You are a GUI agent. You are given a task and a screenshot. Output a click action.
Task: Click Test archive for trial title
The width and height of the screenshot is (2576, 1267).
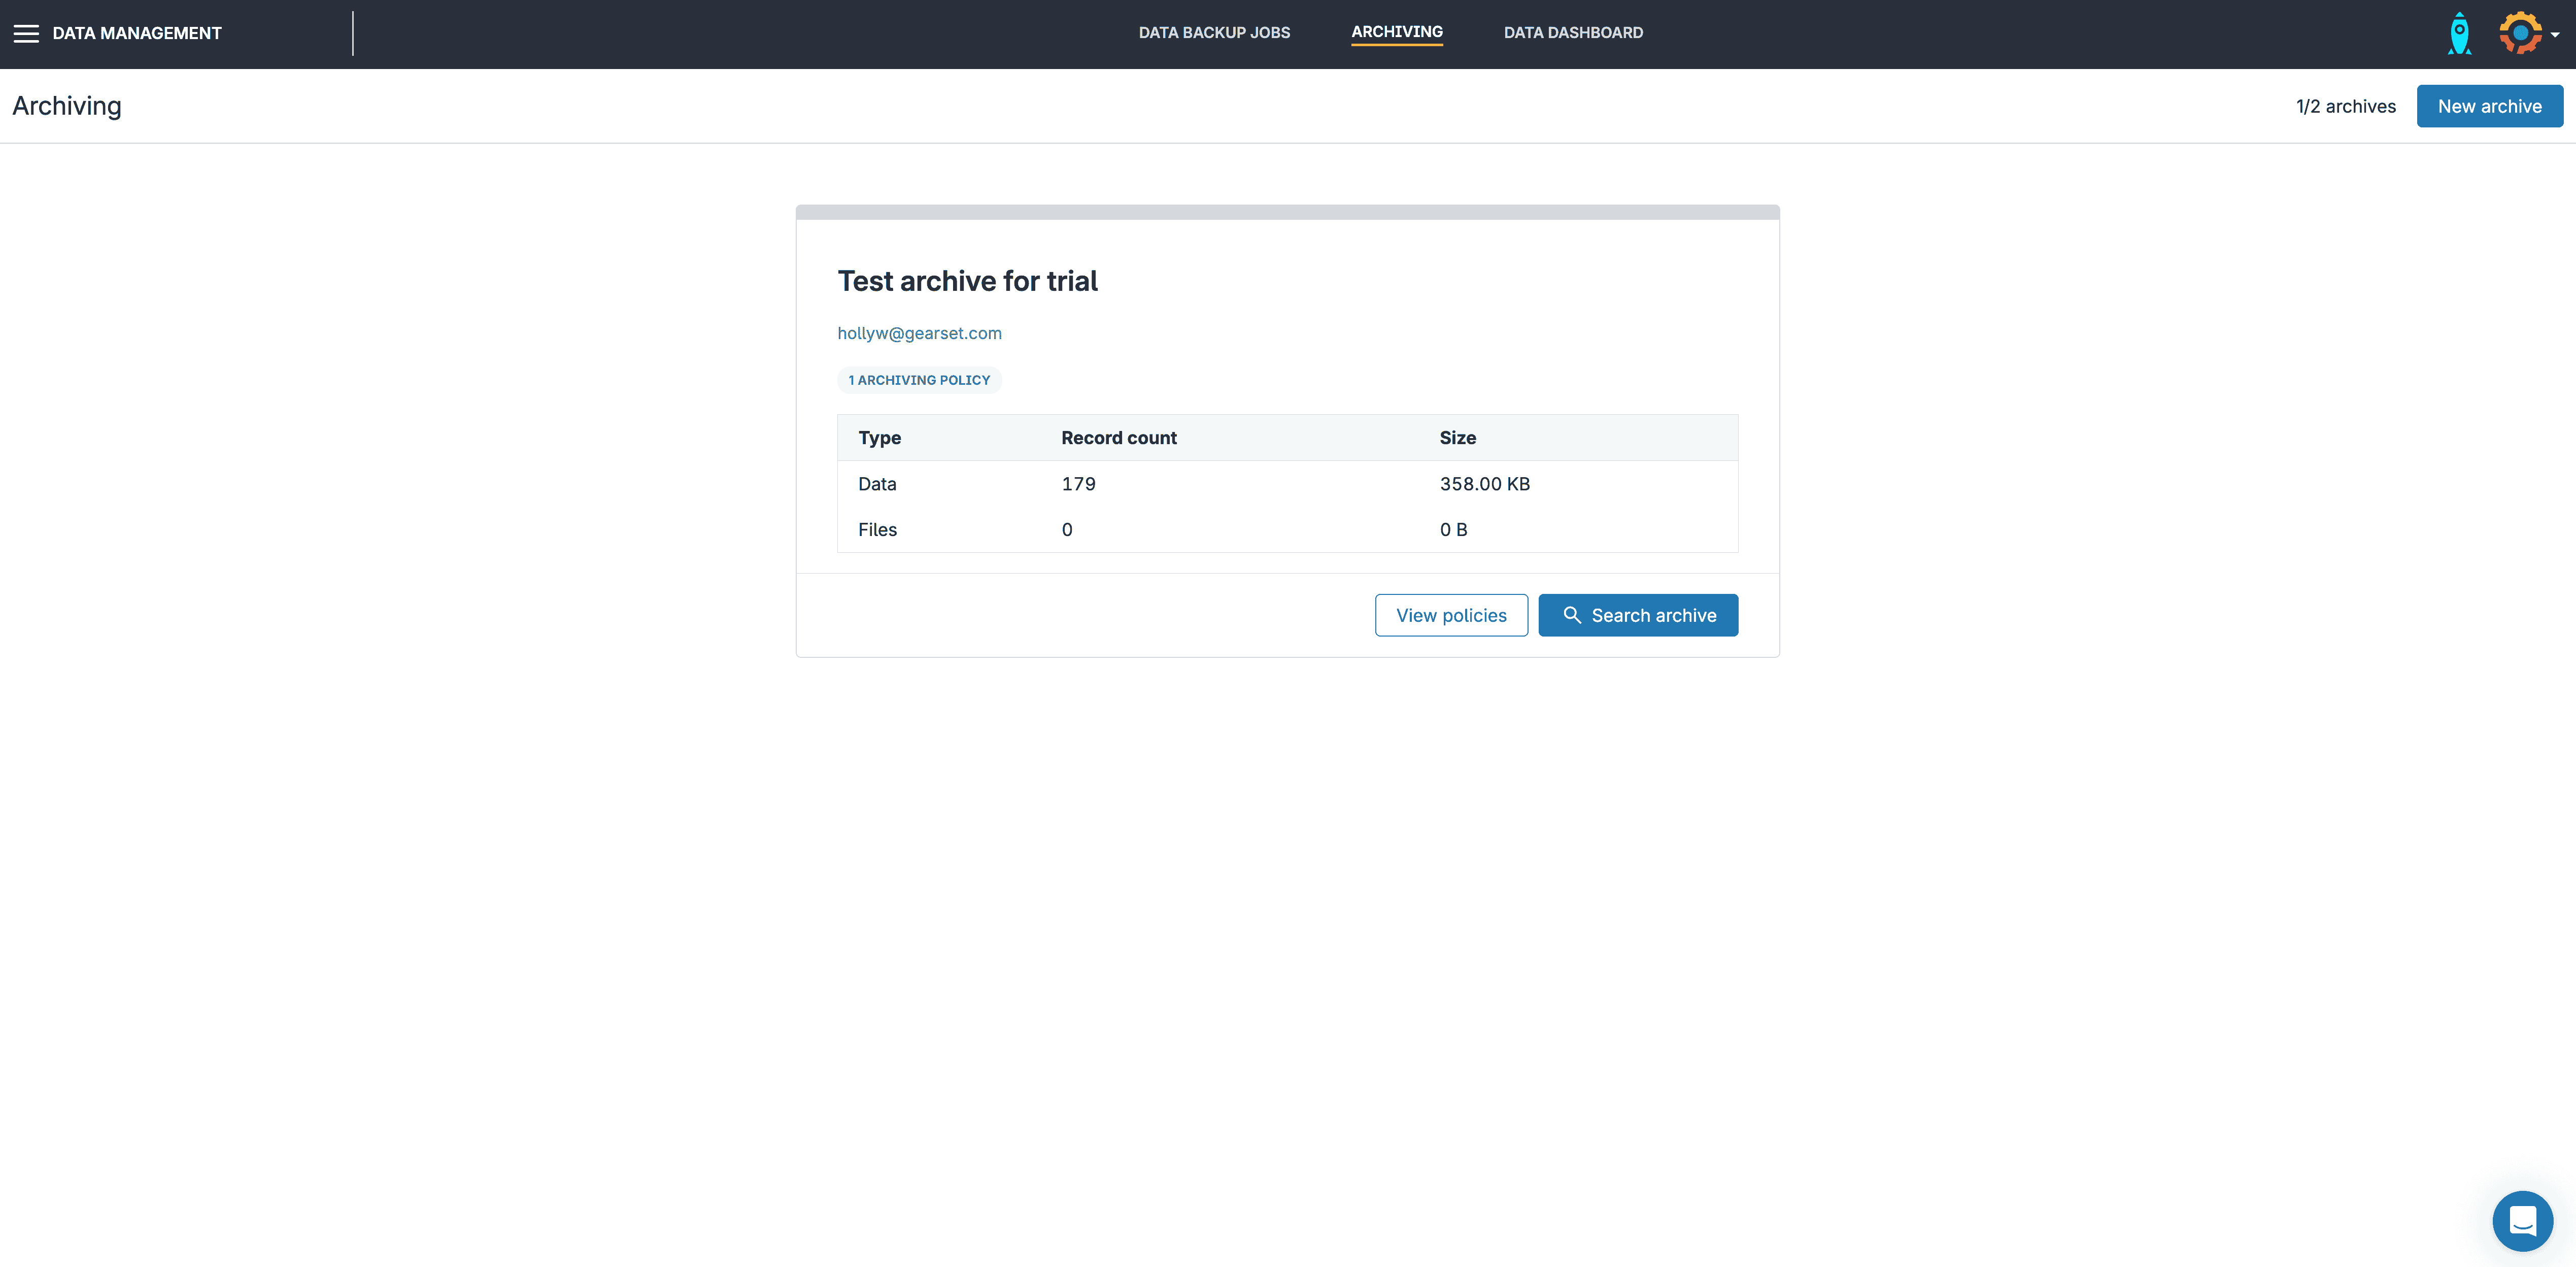point(967,281)
